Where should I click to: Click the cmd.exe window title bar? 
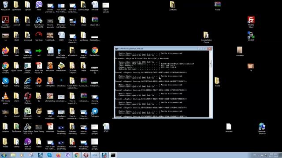tap(163, 49)
